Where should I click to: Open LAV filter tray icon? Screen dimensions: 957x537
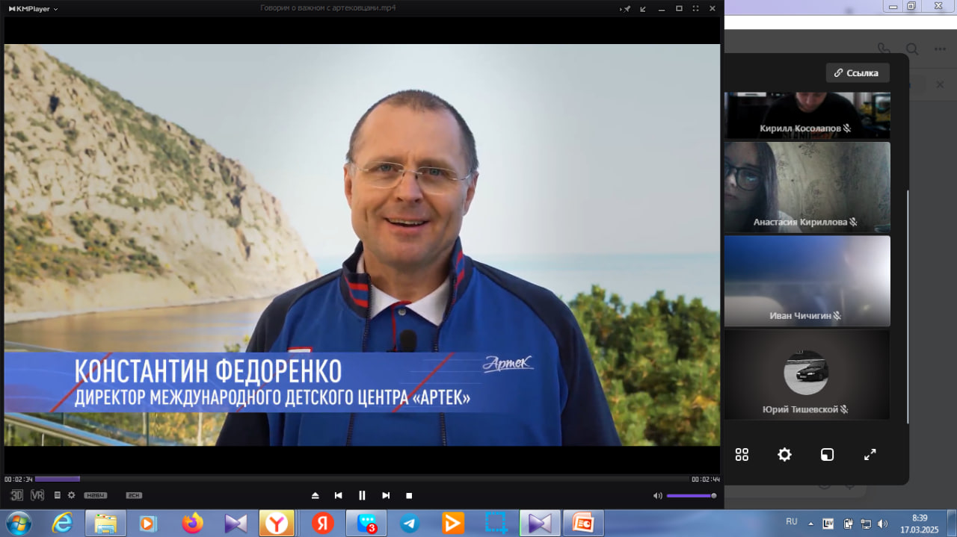828,523
